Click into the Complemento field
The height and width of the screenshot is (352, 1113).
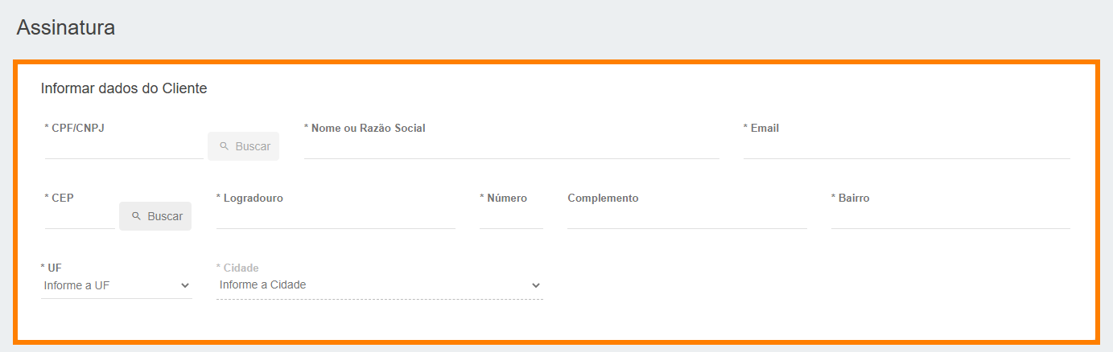(x=686, y=218)
